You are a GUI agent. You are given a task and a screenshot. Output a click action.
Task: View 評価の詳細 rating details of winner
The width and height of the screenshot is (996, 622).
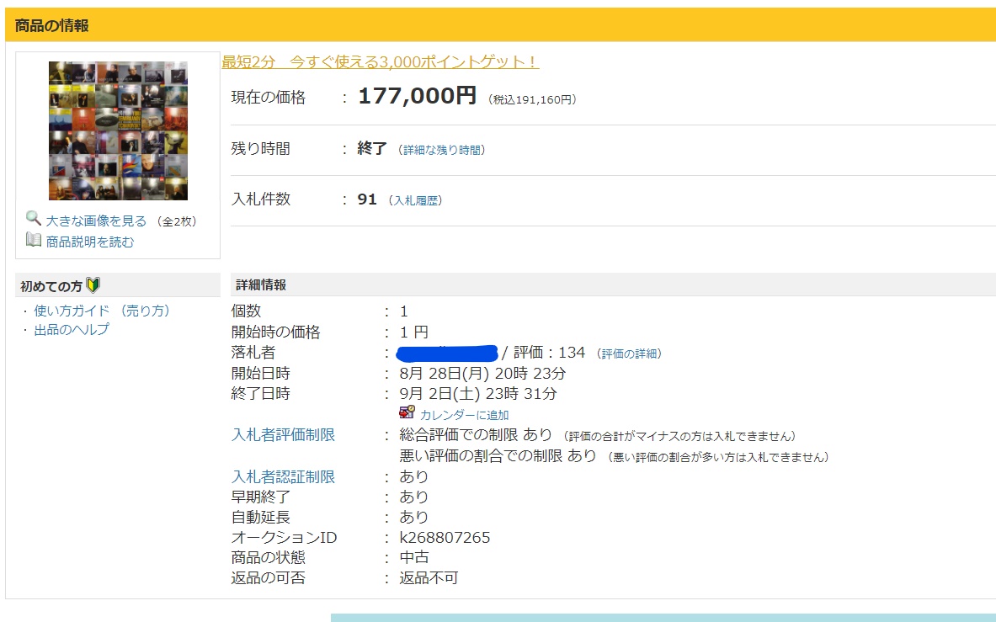click(x=629, y=354)
